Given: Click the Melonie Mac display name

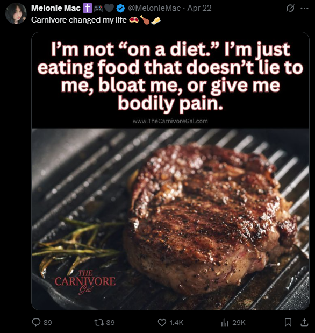Looking at the screenshot, I should (56, 8).
